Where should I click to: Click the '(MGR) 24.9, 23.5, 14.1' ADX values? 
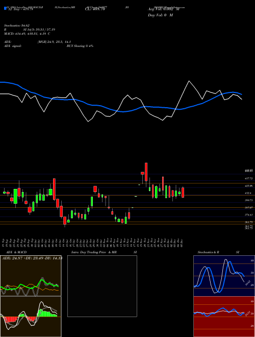54,42
